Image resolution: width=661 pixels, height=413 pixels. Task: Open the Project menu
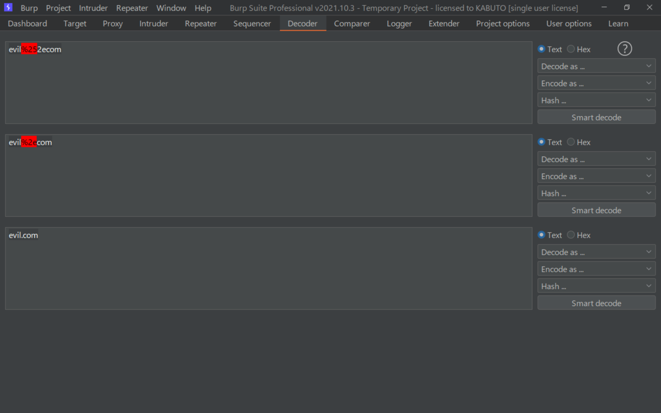point(58,8)
